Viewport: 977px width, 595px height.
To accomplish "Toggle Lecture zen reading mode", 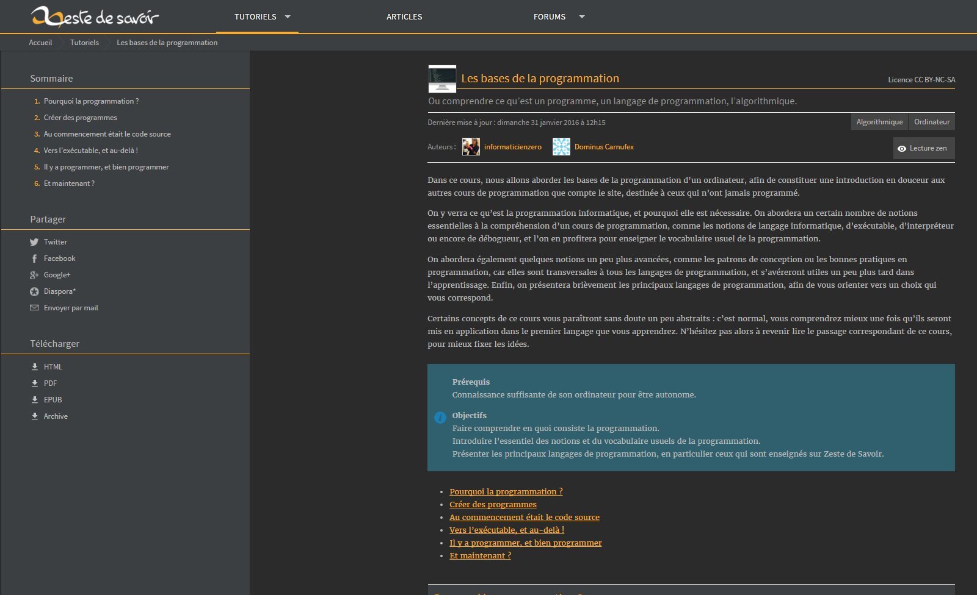I will point(924,148).
